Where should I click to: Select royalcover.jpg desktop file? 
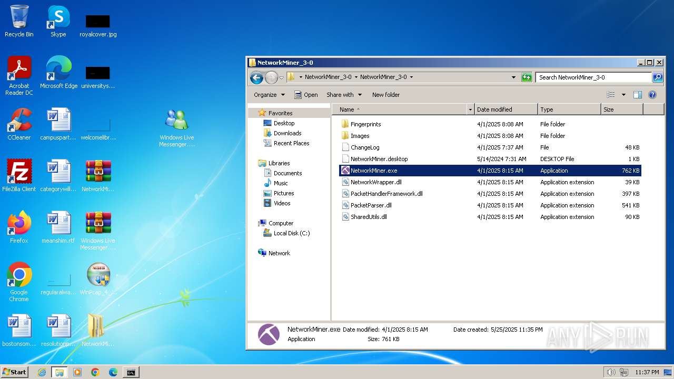98,25
